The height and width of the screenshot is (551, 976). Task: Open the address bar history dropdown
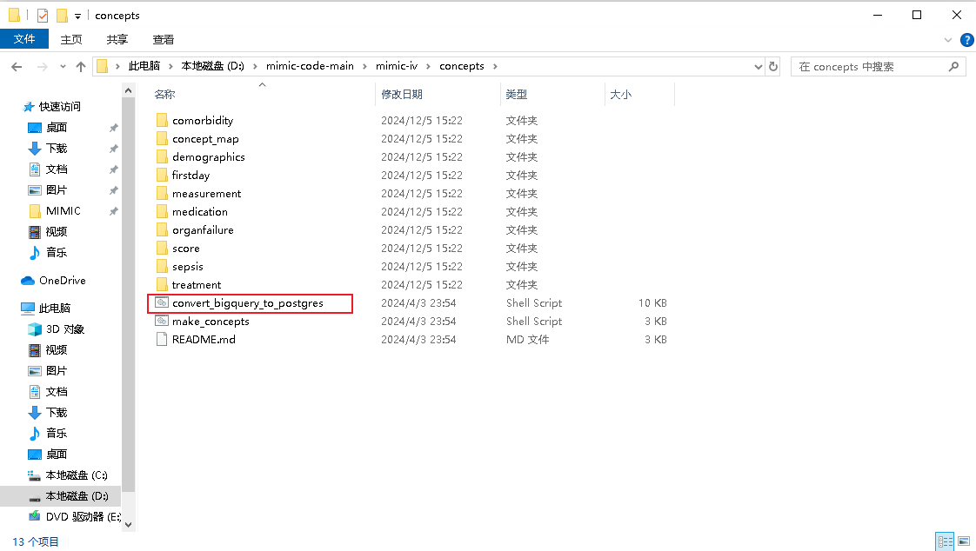pos(755,66)
